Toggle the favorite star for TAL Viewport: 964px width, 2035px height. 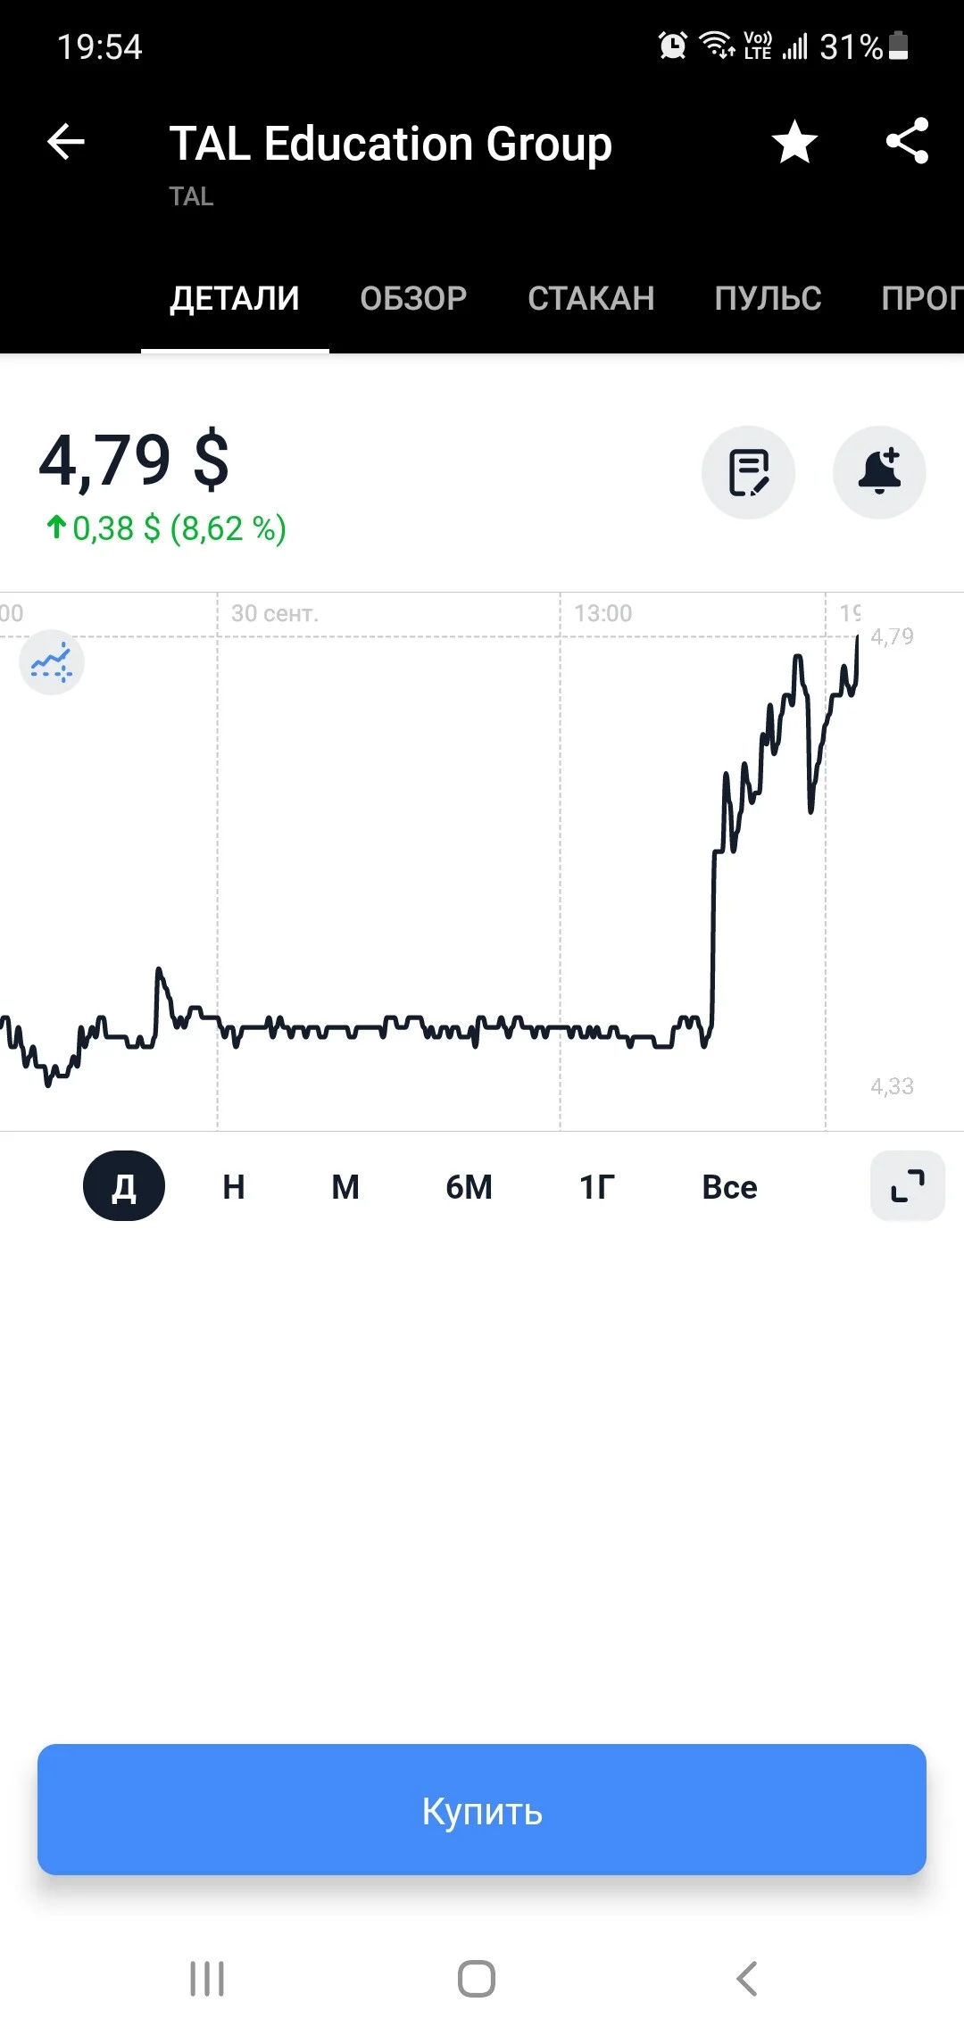click(x=794, y=142)
